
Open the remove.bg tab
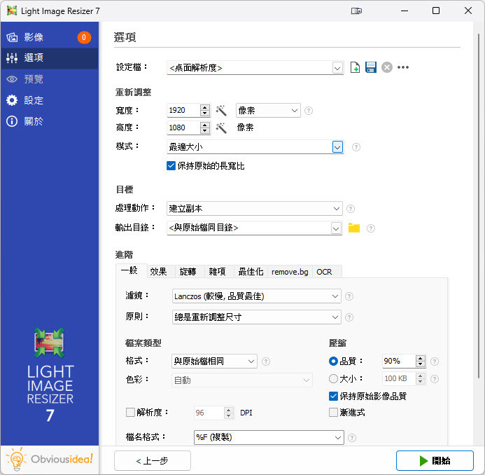click(x=289, y=272)
